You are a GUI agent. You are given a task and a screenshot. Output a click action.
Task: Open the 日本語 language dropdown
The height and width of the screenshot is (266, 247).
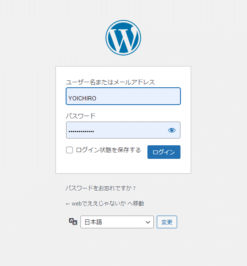(117, 222)
